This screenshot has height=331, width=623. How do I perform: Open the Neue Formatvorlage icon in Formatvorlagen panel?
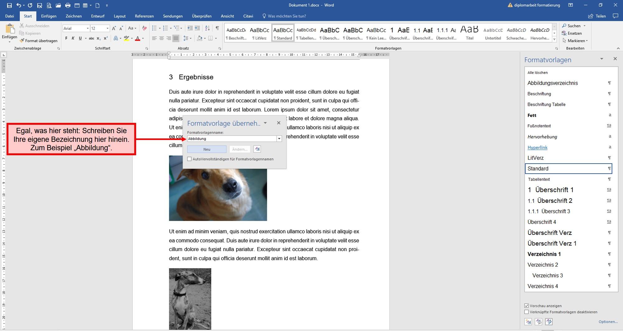528,322
